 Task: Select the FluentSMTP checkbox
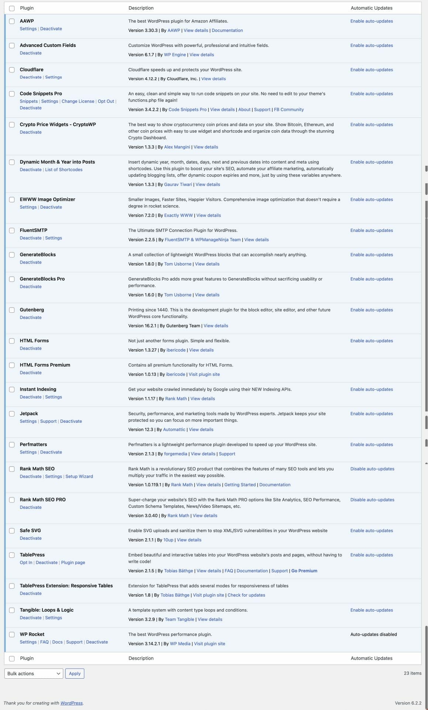12,230
